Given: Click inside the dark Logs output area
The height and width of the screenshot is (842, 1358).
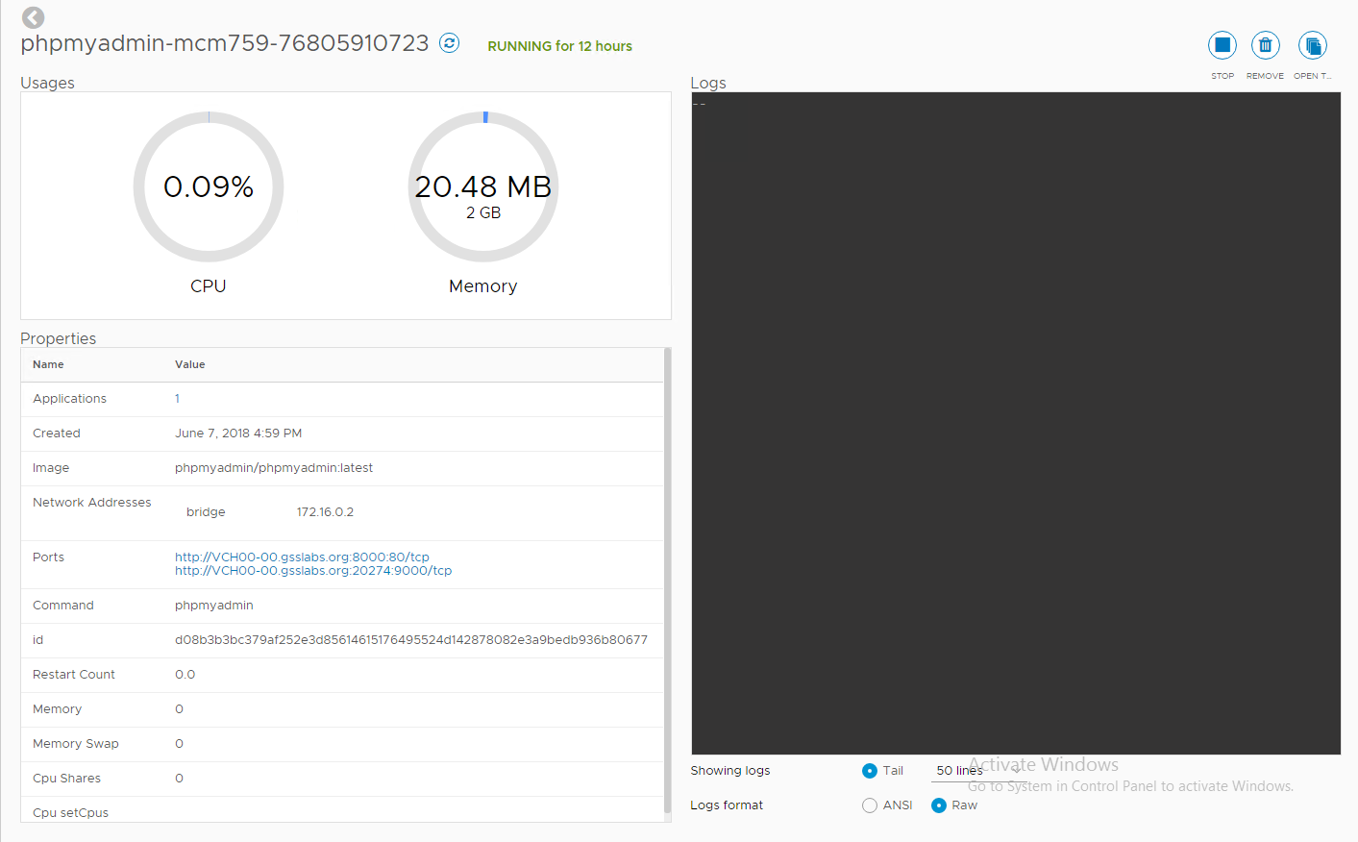Looking at the screenshot, I should 1015,423.
